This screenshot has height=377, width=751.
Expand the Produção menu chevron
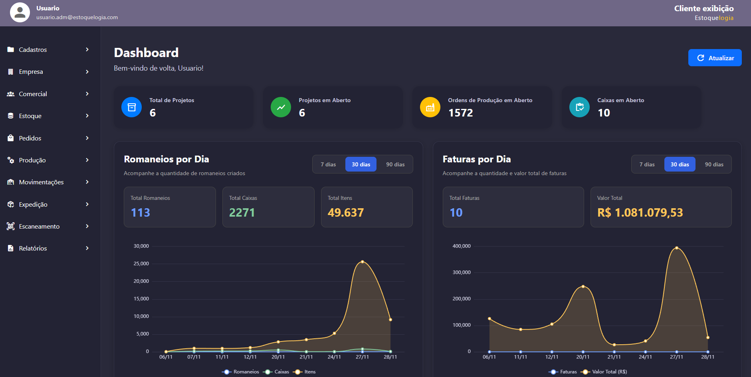click(x=87, y=160)
